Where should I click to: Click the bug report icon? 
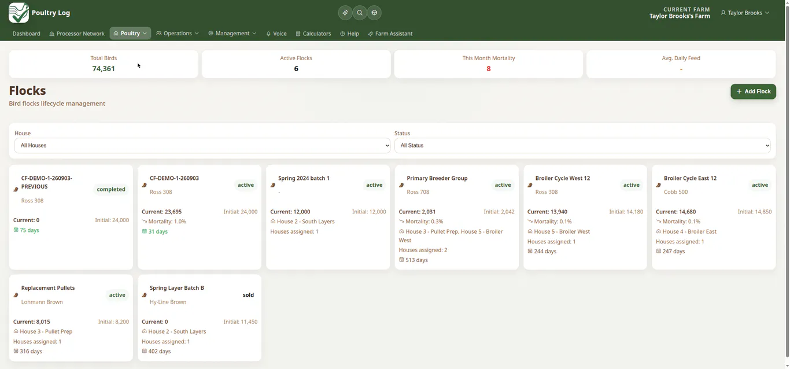(x=374, y=13)
